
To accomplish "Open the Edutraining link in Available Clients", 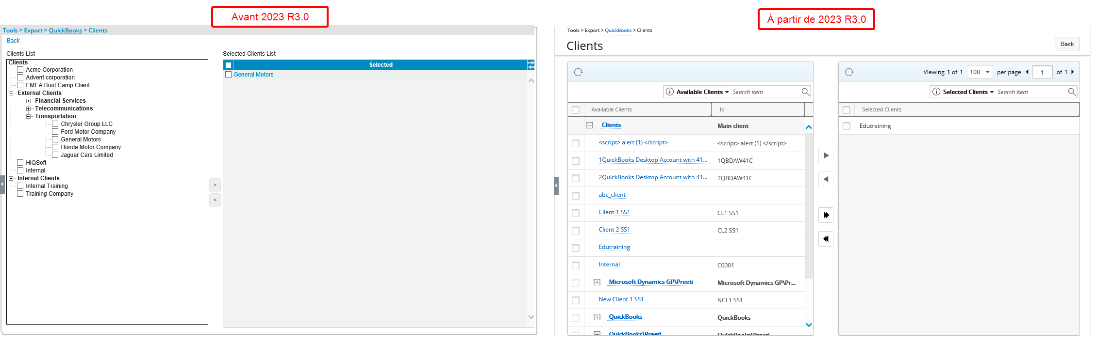I will tap(615, 247).
